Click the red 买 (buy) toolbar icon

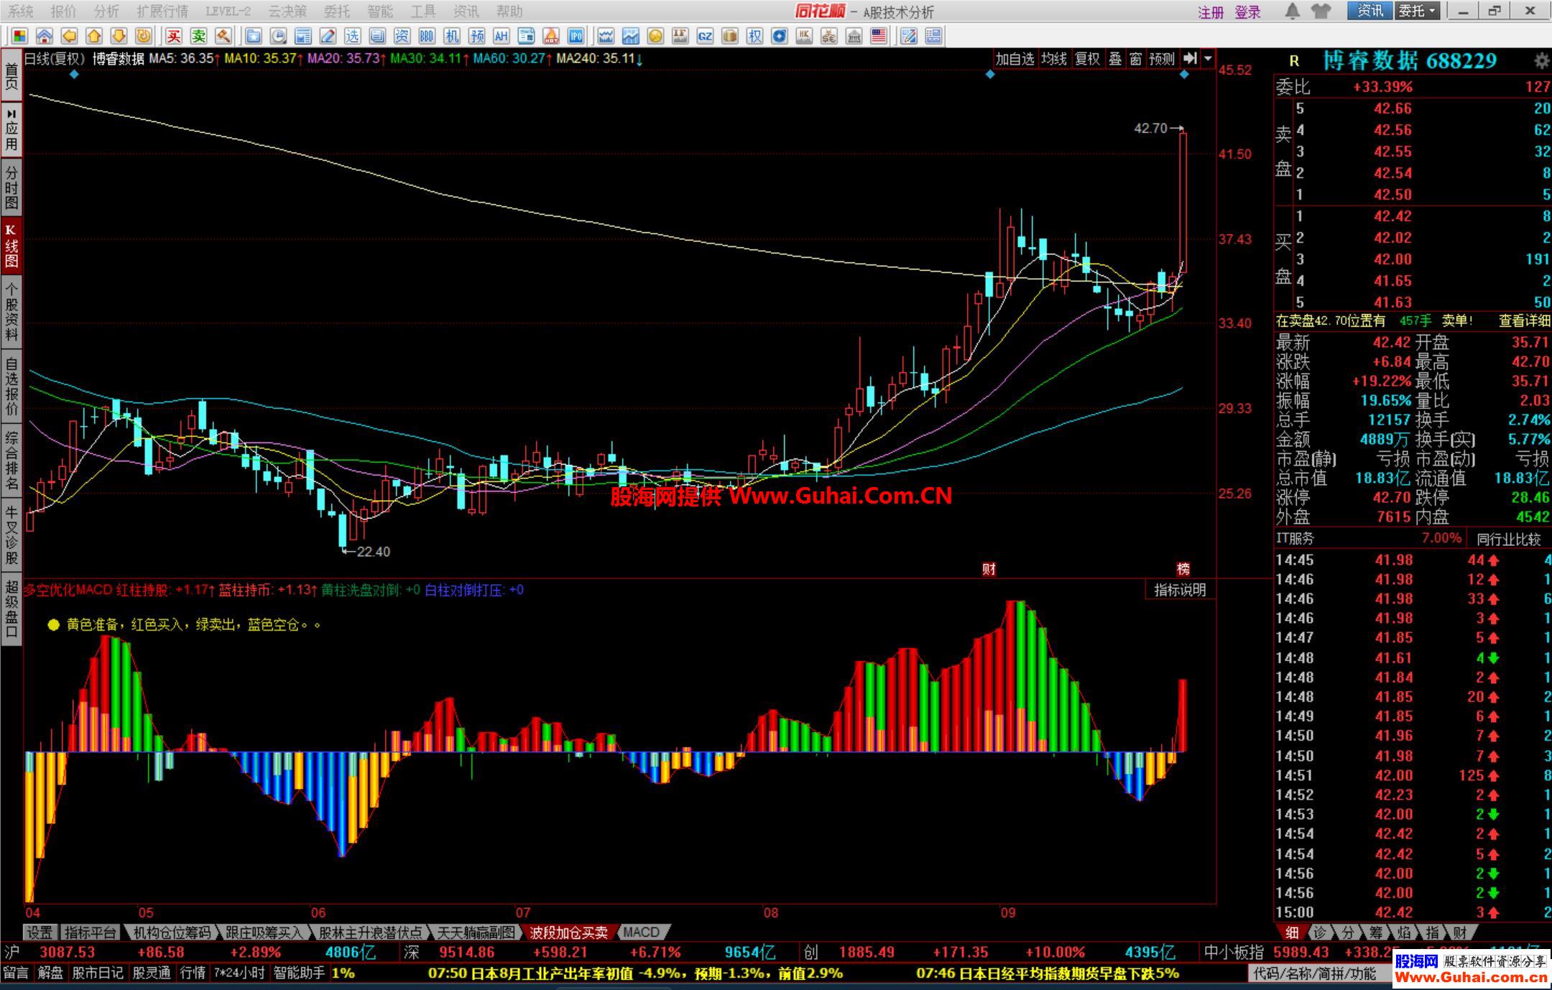(174, 36)
